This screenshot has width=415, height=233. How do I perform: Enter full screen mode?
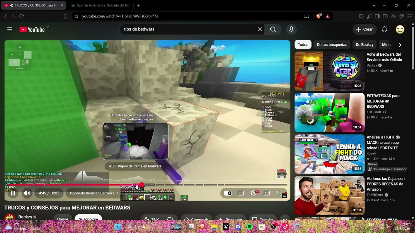(x=279, y=193)
